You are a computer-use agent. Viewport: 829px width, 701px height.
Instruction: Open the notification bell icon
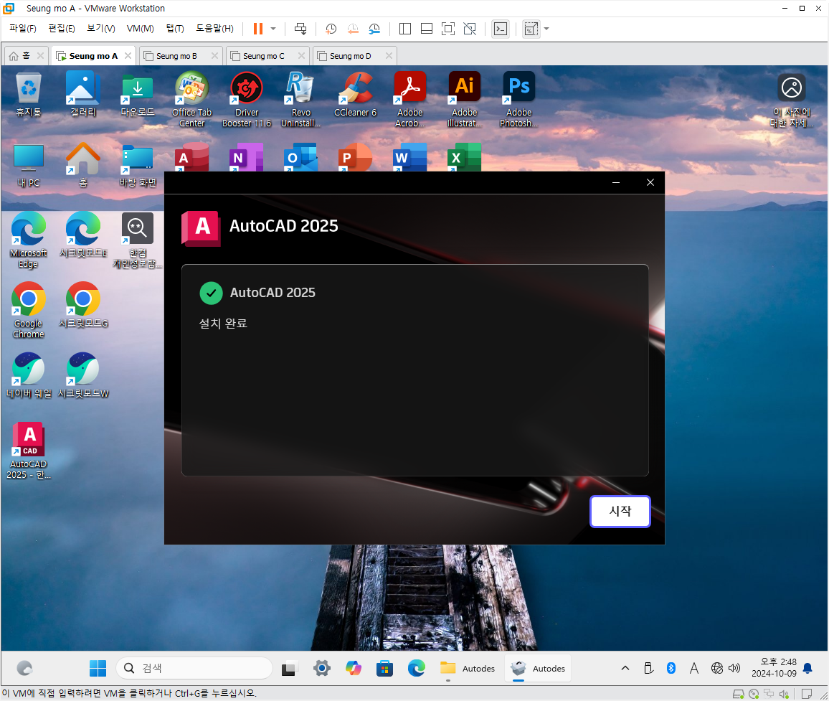[x=807, y=668]
